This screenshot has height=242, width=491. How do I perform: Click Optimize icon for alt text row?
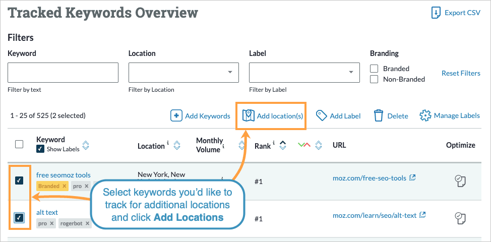(460, 218)
